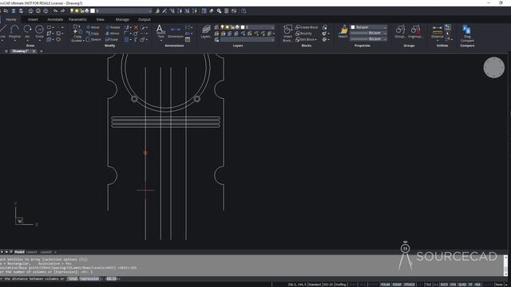Select the Arc tool
The image size is (511, 287).
27,32
